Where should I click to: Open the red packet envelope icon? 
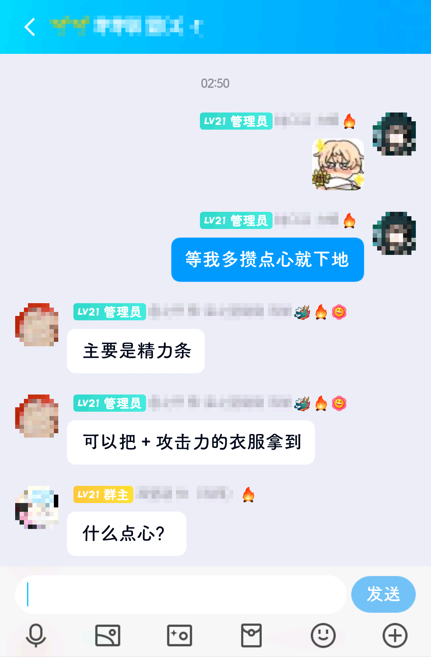pos(251,635)
